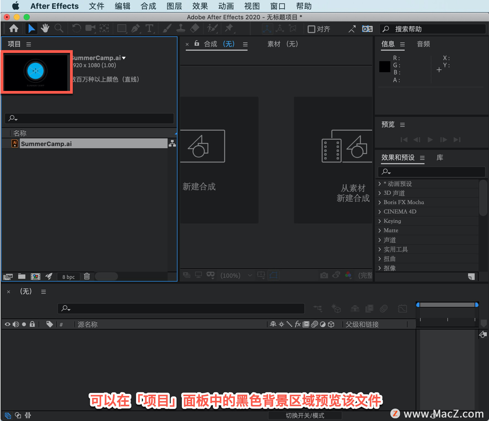This screenshot has height=421, width=489.
Task: Click the 搜索帮助 search field
Action: pos(433,29)
